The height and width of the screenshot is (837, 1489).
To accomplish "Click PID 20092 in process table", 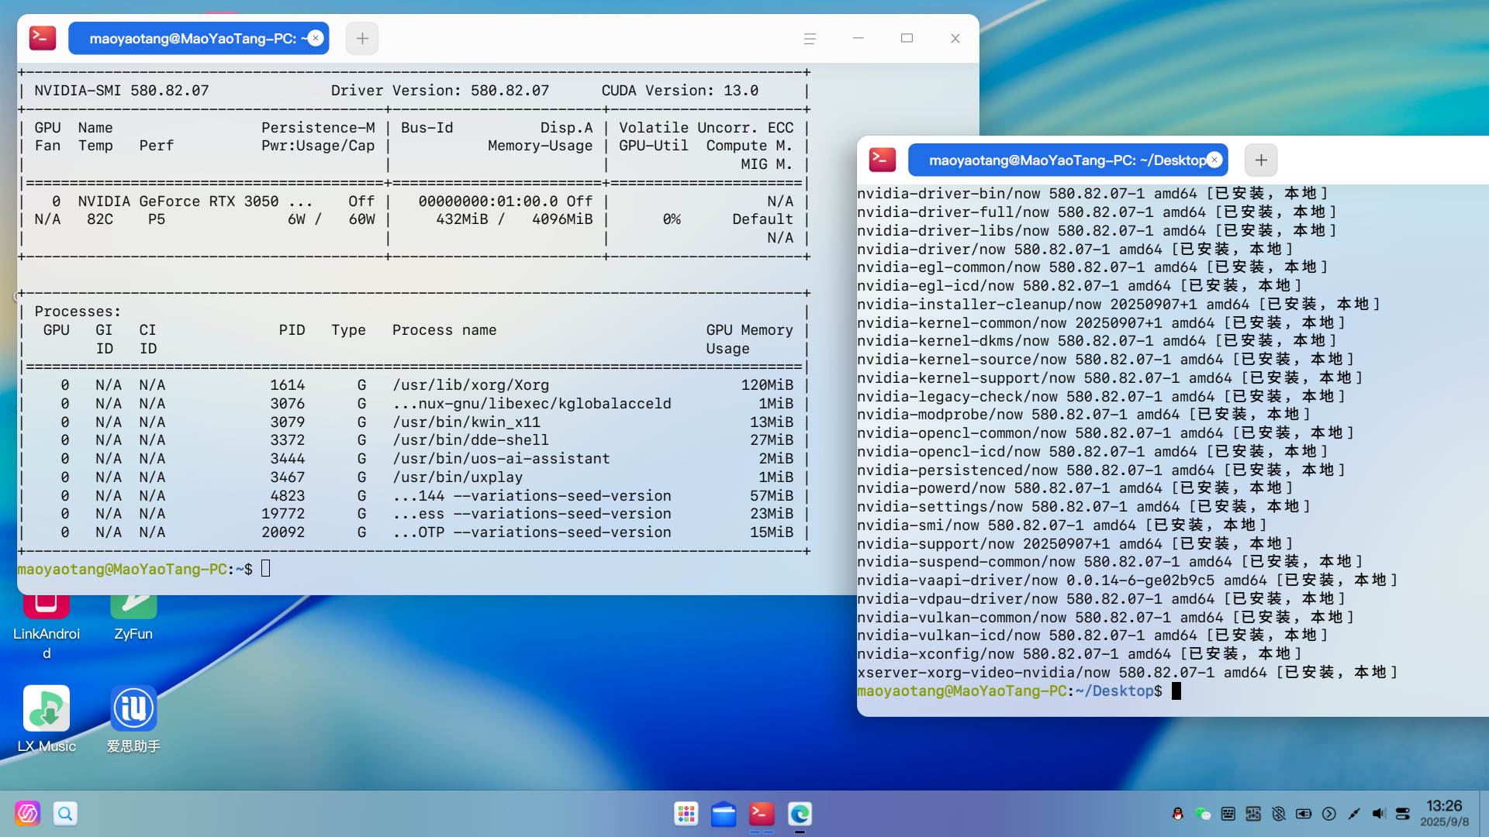I will coord(283,532).
